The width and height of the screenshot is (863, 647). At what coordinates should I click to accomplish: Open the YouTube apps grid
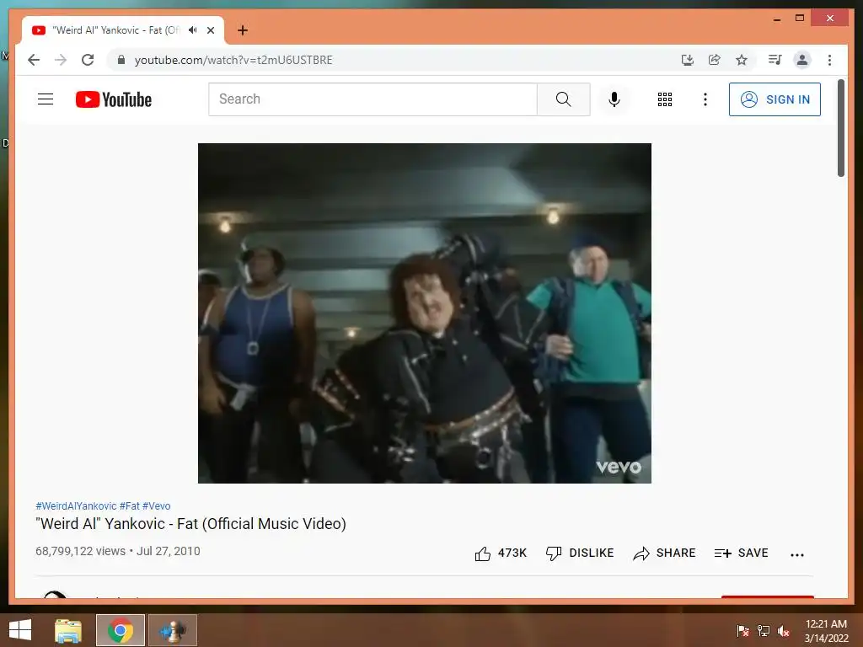(x=665, y=99)
